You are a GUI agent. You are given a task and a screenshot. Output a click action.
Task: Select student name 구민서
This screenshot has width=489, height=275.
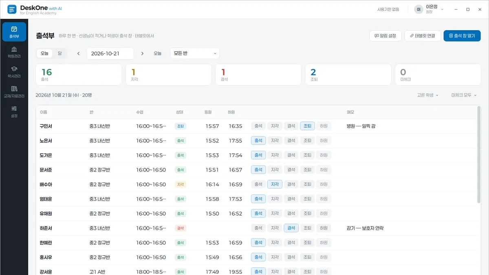pos(46,126)
